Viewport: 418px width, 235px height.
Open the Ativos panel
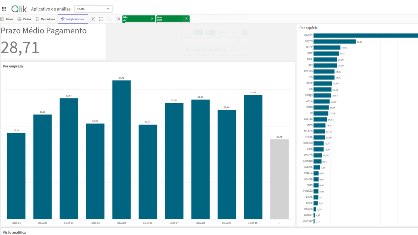point(7,19)
